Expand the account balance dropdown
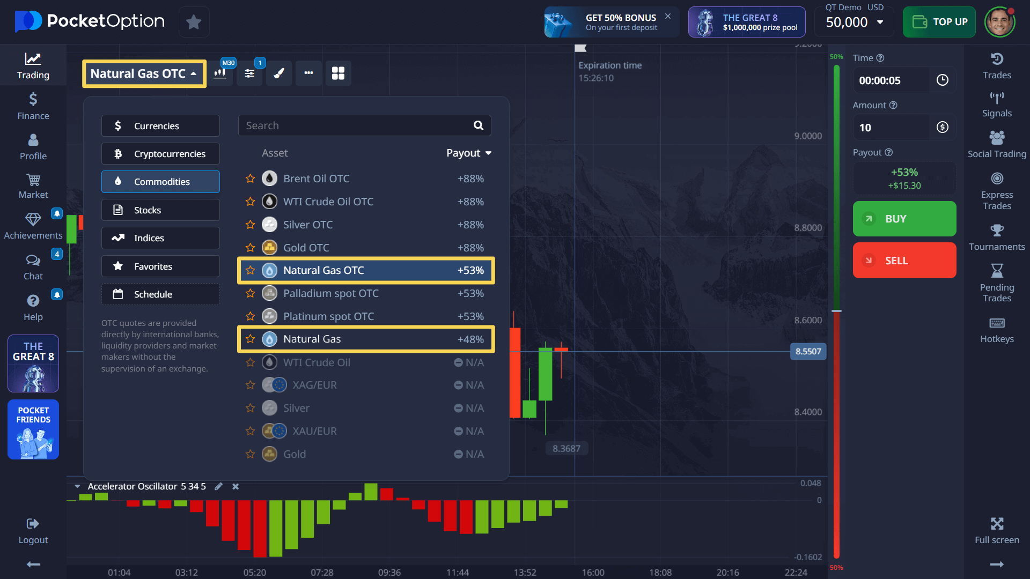Viewport: 1030px width, 579px height. click(x=880, y=22)
